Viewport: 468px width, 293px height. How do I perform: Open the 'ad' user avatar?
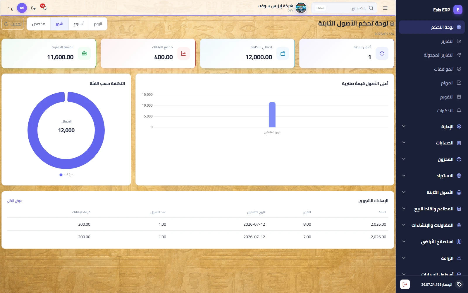pyautogui.click(x=22, y=8)
